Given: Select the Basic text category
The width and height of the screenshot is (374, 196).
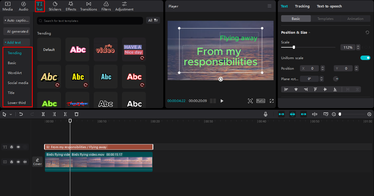Looking at the screenshot, I should click(x=12, y=63).
